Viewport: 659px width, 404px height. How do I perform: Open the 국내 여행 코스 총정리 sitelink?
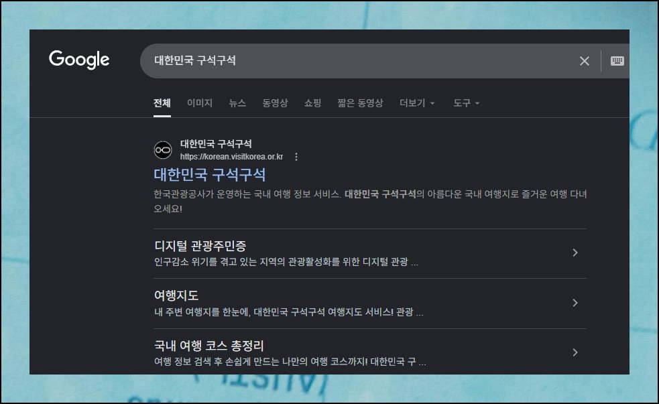coord(209,346)
